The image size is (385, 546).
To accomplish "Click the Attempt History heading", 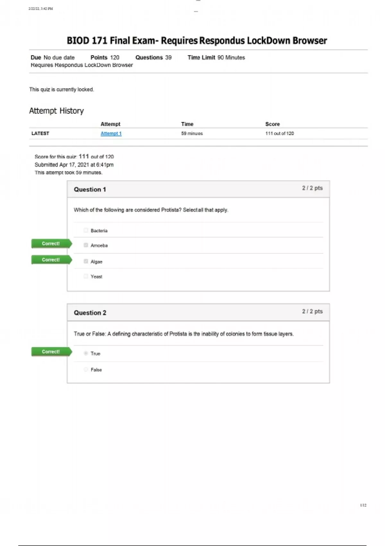I will tap(56, 111).
